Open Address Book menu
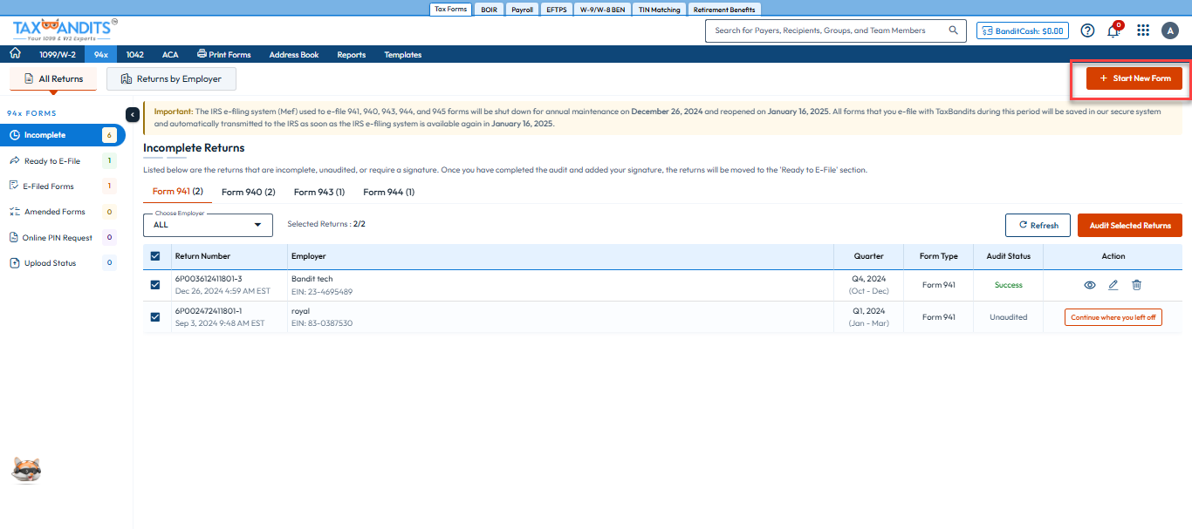Image resolution: width=1192 pixels, height=529 pixels. 294,54
